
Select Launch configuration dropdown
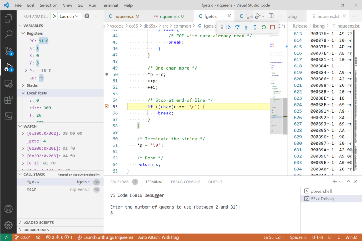[x=69, y=16]
